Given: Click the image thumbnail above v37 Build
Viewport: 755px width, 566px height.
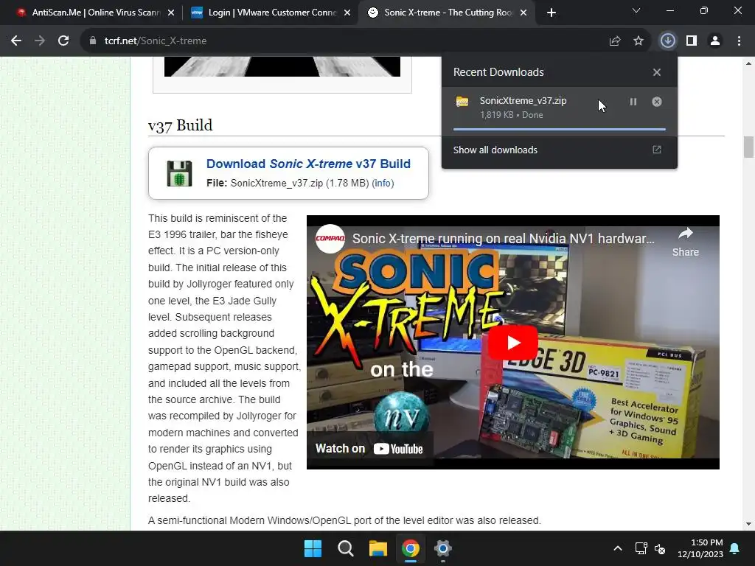Looking at the screenshot, I should point(282,66).
